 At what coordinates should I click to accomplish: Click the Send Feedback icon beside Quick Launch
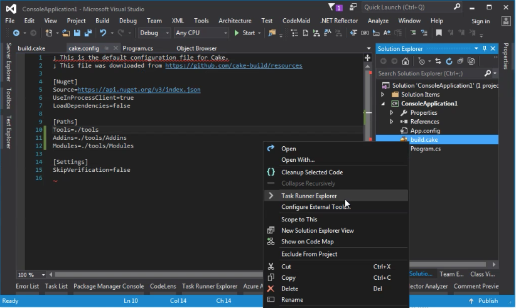click(x=353, y=8)
